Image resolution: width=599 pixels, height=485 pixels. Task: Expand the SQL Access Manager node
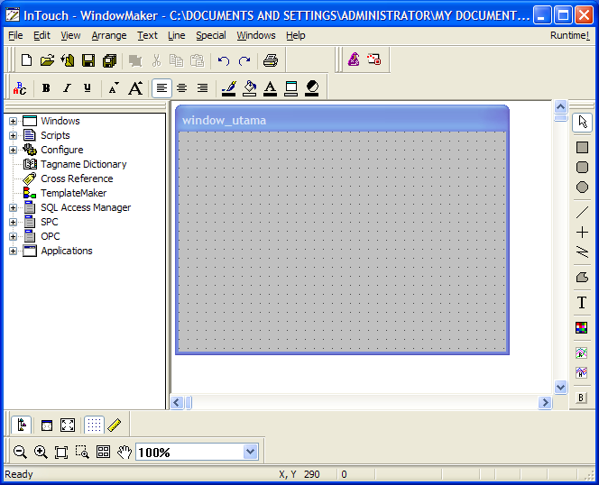(13, 207)
